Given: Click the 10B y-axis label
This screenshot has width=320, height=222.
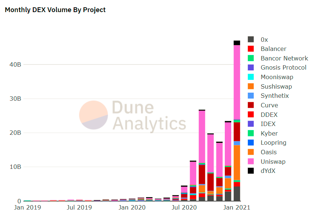Looking at the screenshot, I should tap(15, 167).
